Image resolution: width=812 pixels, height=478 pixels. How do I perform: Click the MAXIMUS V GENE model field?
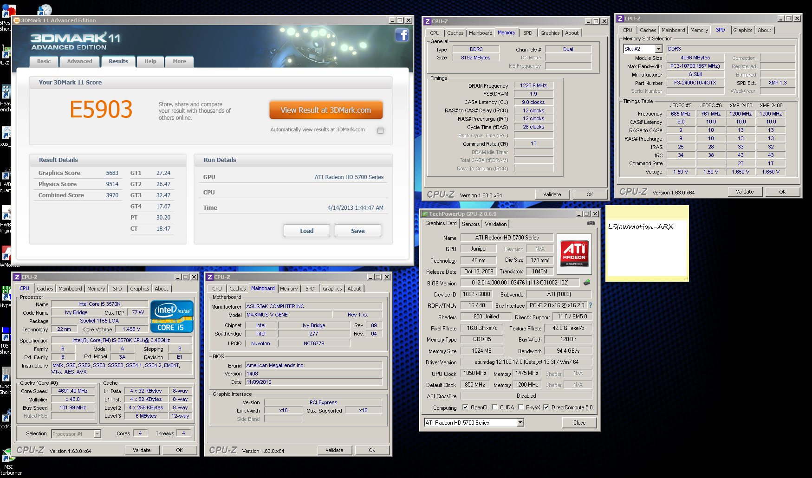click(x=288, y=315)
